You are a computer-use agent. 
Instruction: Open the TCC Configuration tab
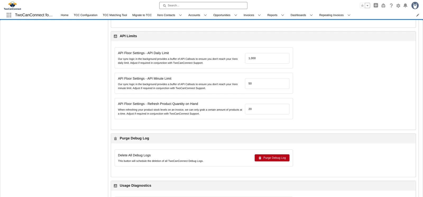tap(85, 15)
